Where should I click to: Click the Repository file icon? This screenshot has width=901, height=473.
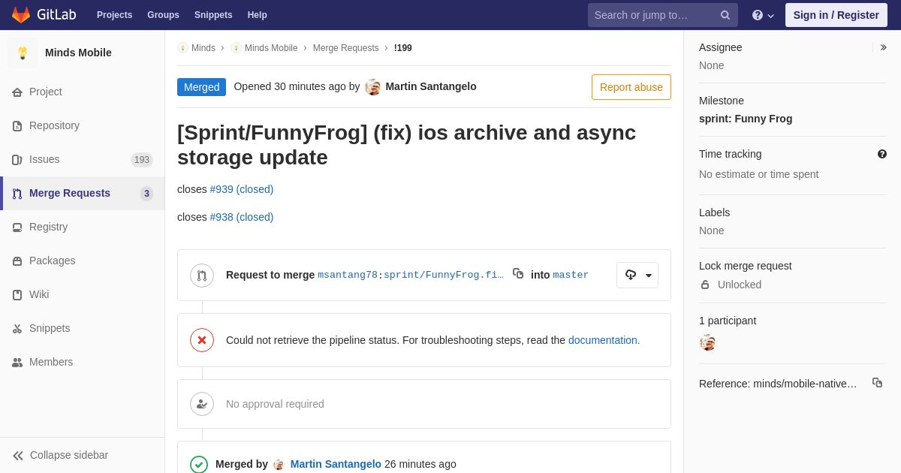17,126
